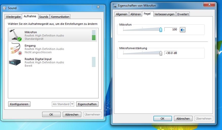Click the Mikrofon volume slider handle
222x130 pixels.
click(161, 30)
